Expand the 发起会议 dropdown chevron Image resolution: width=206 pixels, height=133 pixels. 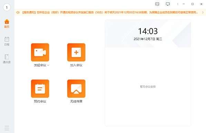[x=48, y=65]
